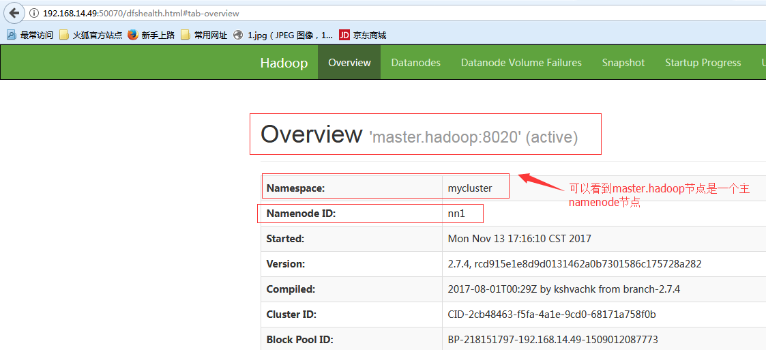This screenshot has height=350, width=766.
Task: Open the 京东商城 JD bookmark
Action: click(362, 35)
